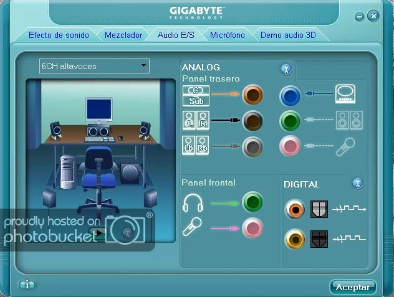Open the 6CH altavoces speaker dropdown

pos(94,65)
